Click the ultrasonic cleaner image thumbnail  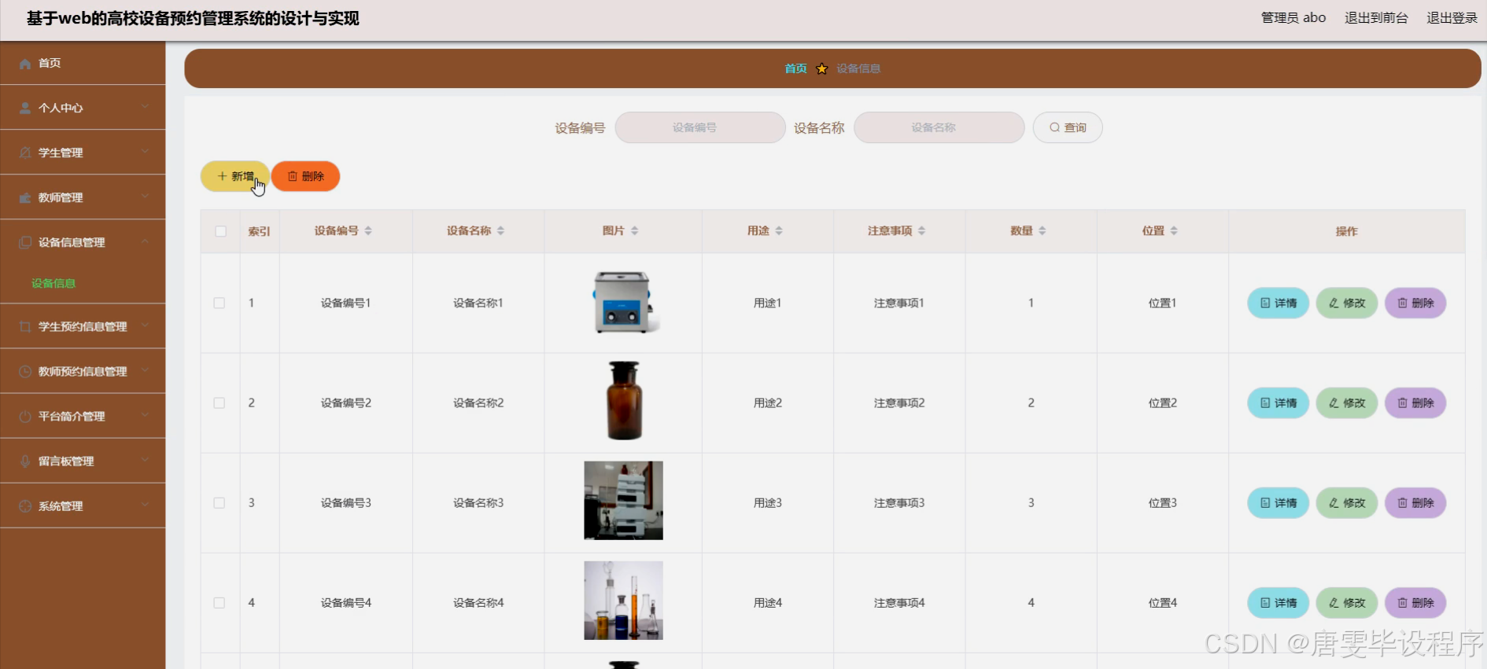click(623, 303)
